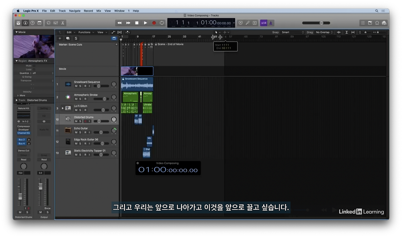The width and height of the screenshot is (402, 237).
Task: Adjust Static Electricity Topper 01 volume slider
Action: [x=101, y=155]
